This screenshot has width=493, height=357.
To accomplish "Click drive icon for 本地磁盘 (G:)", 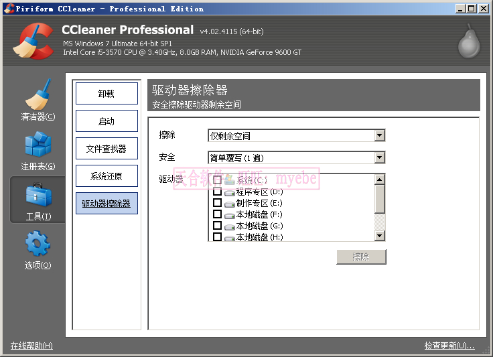I will point(230,226).
